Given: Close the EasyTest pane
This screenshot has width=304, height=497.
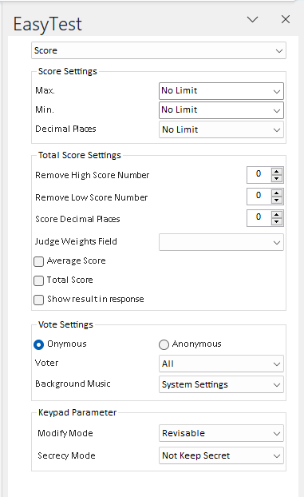Looking at the screenshot, I should point(286,19).
